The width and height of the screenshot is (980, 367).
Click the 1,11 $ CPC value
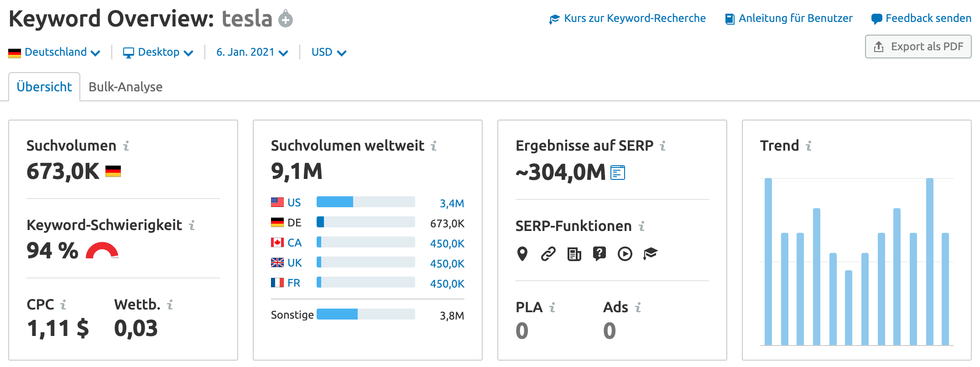click(58, 328)
